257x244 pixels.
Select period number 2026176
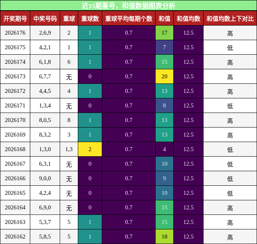point(15,33)
